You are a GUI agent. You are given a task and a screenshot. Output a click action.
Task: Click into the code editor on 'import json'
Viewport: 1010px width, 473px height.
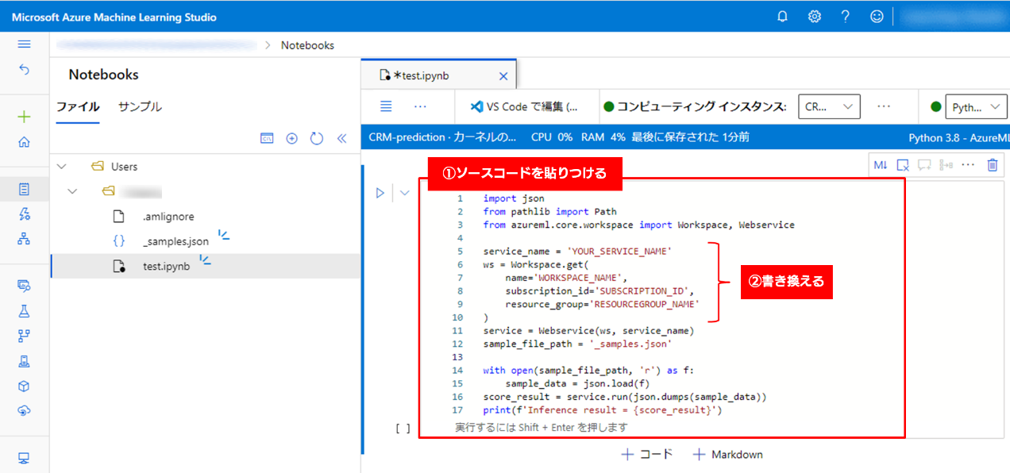tap(514, 198)
